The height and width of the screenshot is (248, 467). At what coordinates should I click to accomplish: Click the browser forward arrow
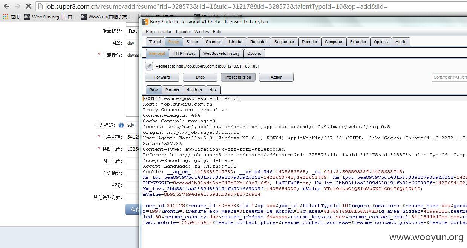coord(17,6)
